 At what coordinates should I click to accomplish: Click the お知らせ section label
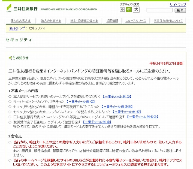(22, 58)
